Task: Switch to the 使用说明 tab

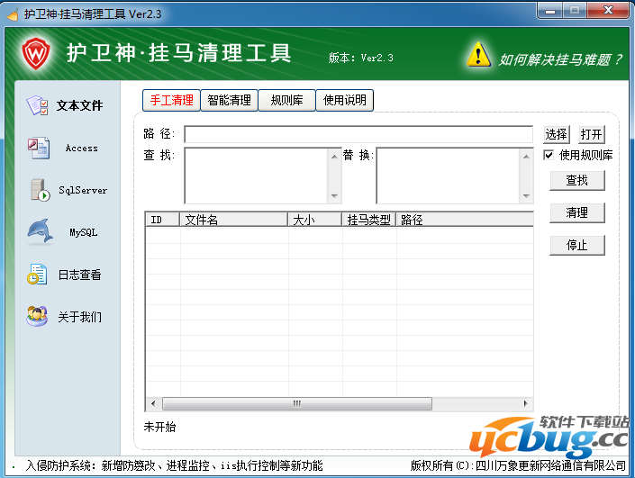Action: pyautogui.click(x=345, y=100)
